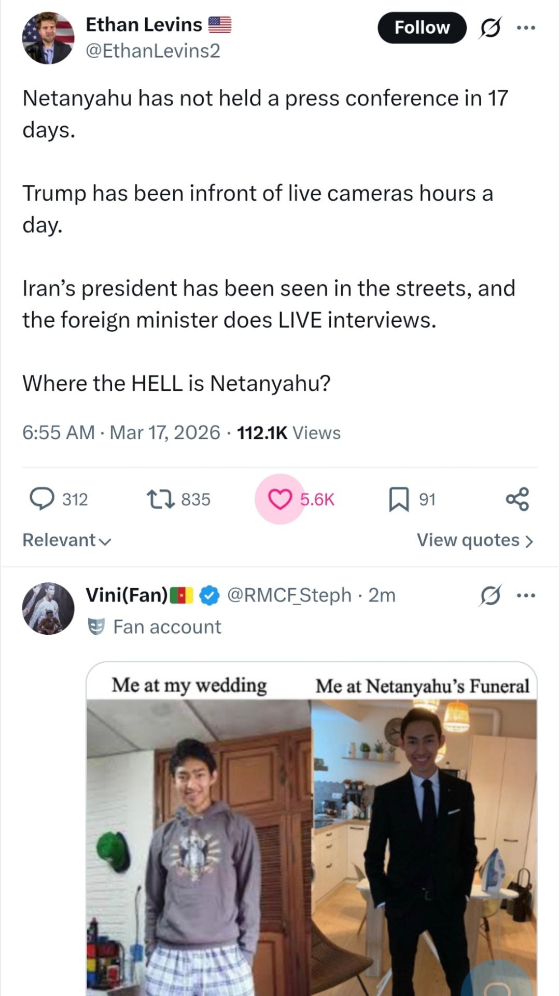The height and width of the screenshot is (996, 560).
Task: Tap the Grok icon beside Follow
Action: coord(490,28)
